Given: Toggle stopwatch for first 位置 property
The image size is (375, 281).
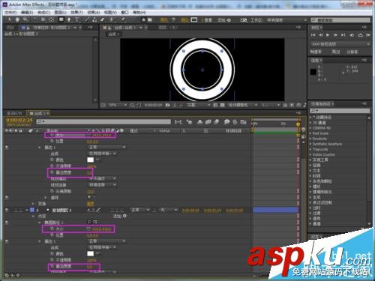Looking at the screenshot, I should click(x=52, y=142).
